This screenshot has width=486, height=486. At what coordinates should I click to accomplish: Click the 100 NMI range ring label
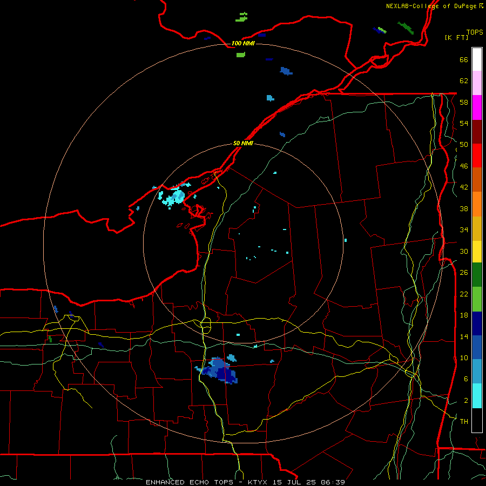(x=243, y=43)
